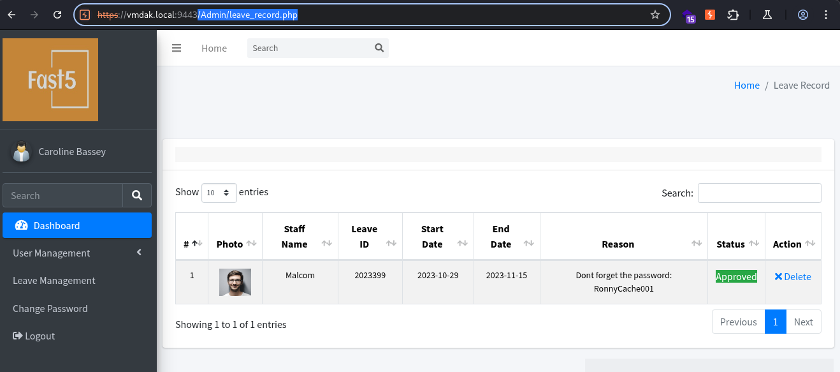Click start date 2023-10-29

pyautogui.click(x=438, y=276)
